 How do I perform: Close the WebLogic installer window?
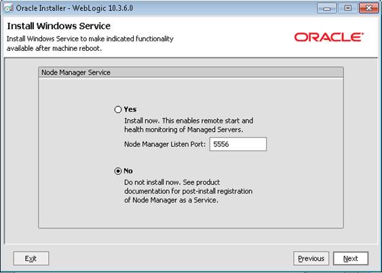tap(368, 8)
